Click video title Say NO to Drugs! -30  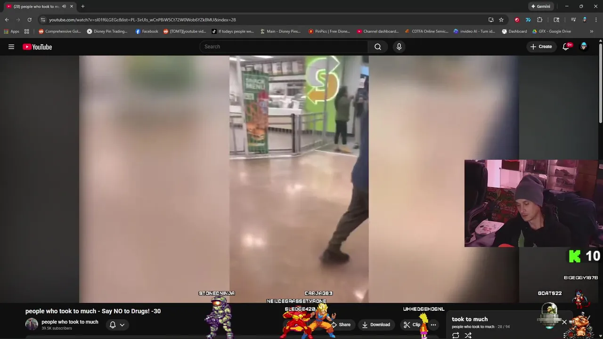pyautogui.click(x=93, y=311)
